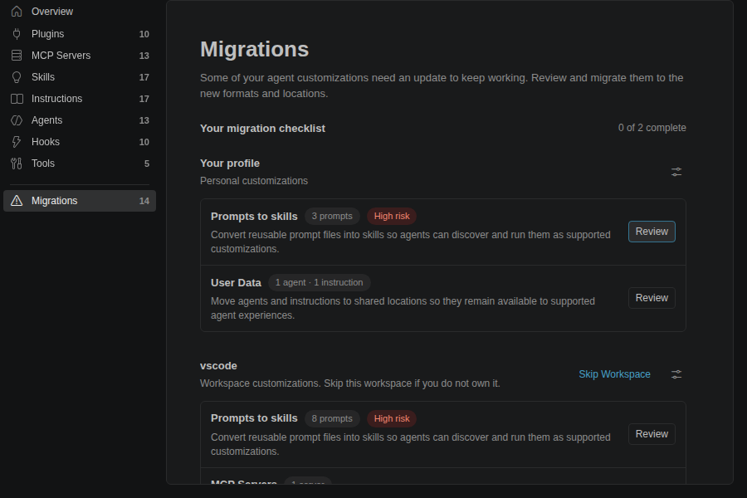This screenshot has width=747, height=498.
Task: Click the '3 prompts' badge
Action: [x=332, y=217]
